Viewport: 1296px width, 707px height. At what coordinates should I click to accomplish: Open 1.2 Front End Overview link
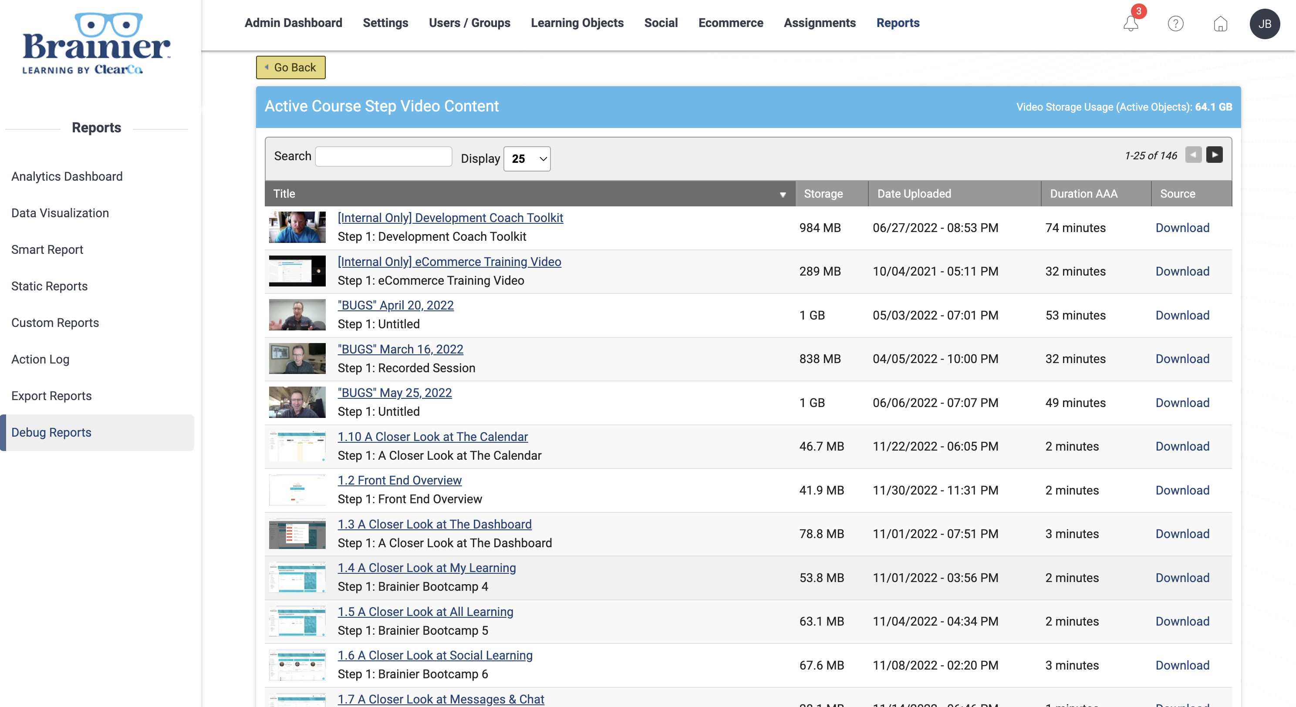399,480
